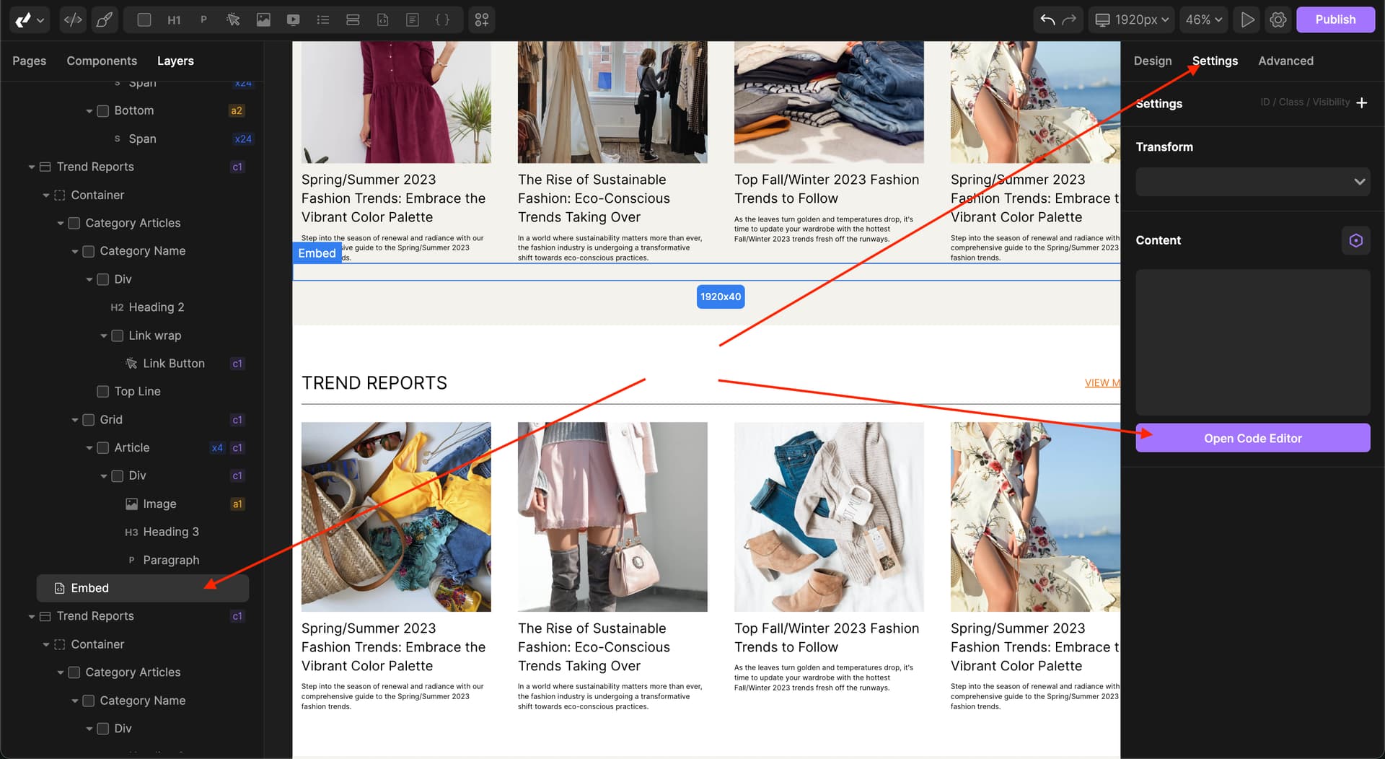Add a rich text block element

tap(413, 19)
